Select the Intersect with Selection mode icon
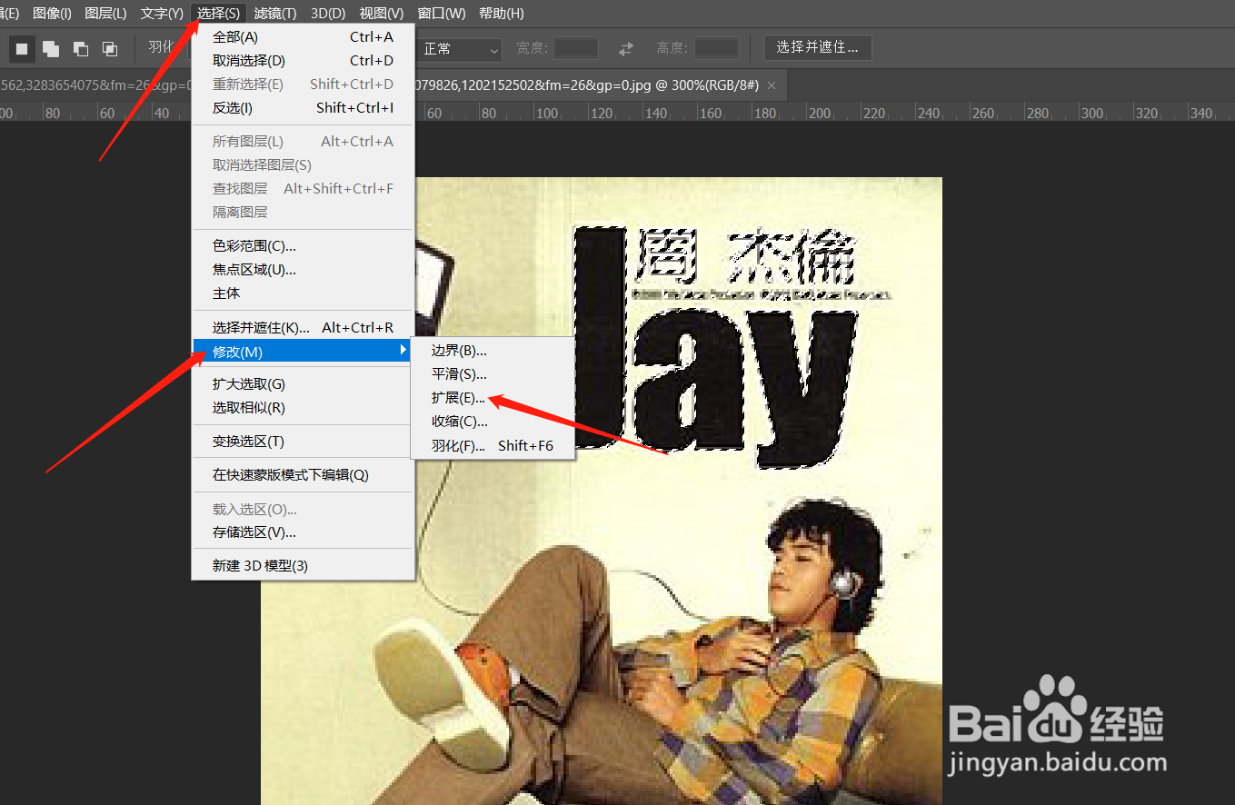 pos(109,48)
